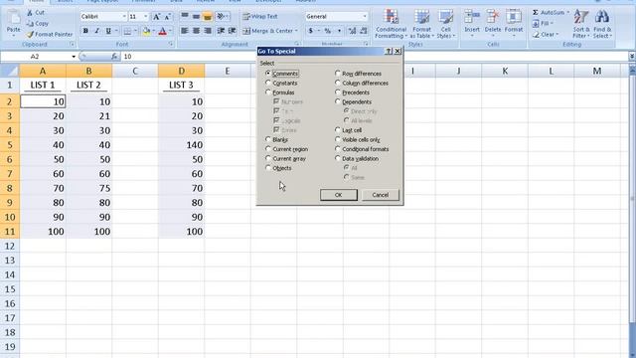
Task: Activate the Format Painter brush
Action: [30, 35]
